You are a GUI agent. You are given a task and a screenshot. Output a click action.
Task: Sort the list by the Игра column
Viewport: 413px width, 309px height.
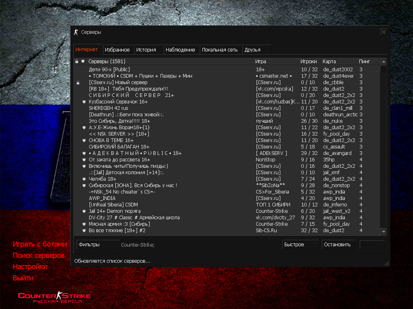276,62
